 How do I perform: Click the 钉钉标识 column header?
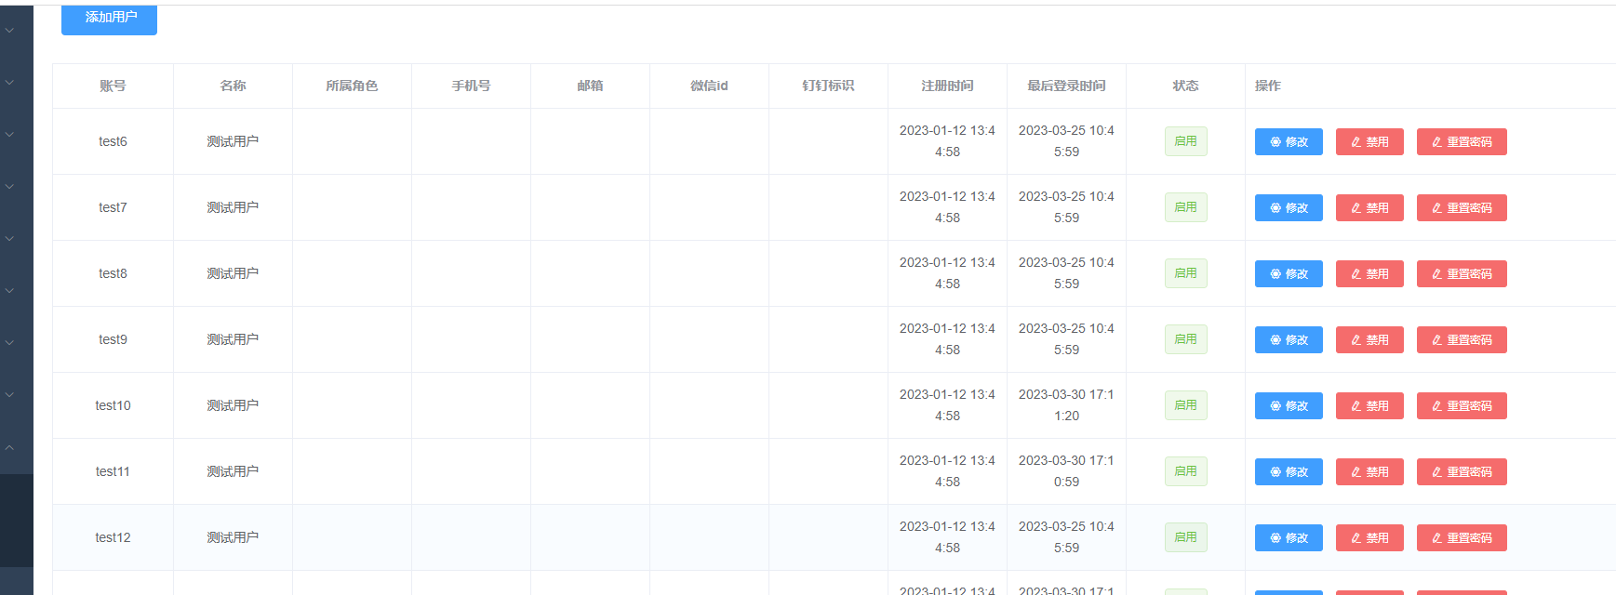pos(828,86)
